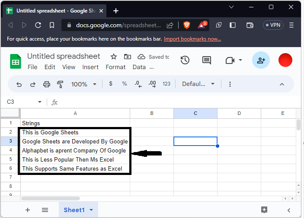Rename the Untitled spreadsheet title

click(x=64, y=56)
